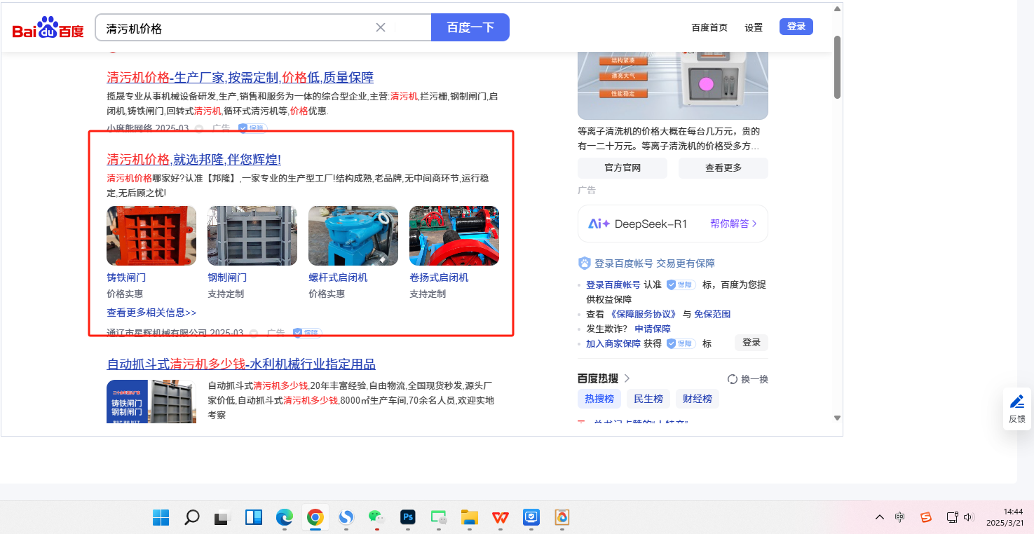Open the 螺杆式启闭机 product link
The image size is (1034, 534).
tap(338, 278)
